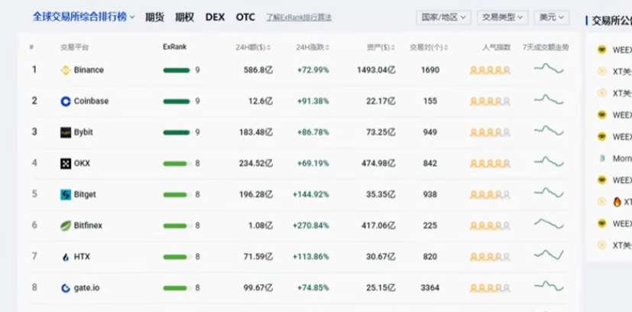Select the gate.io logo icon
632x312 pixels.
point(65,288)
